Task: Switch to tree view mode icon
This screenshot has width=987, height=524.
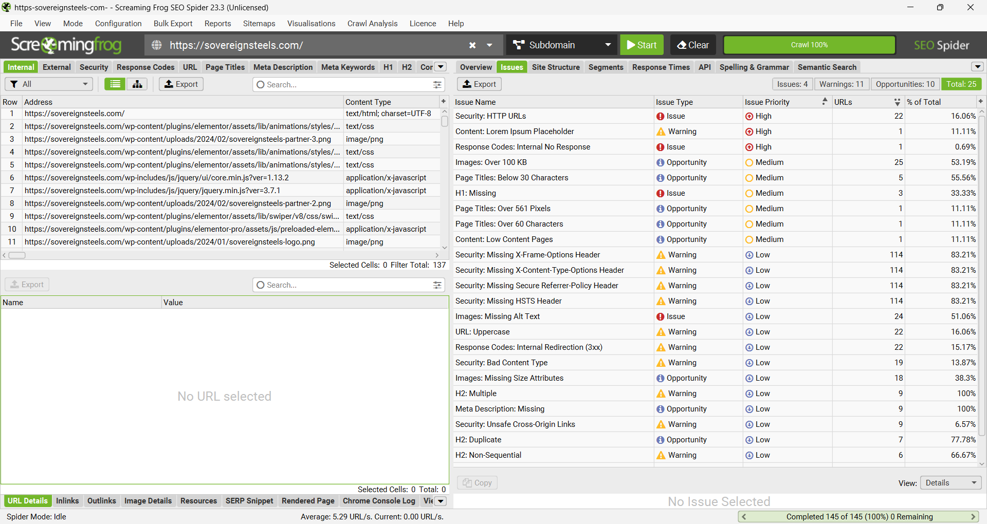Action: 137,84
